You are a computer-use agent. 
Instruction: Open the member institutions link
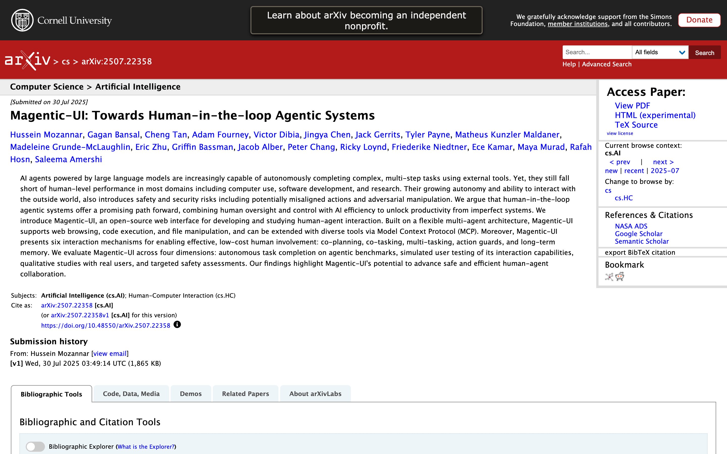click(x=577, y=24)
